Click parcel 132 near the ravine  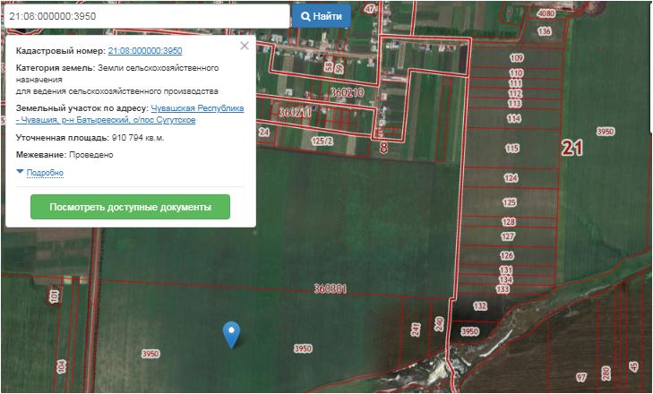pyautogui.click(x=480, y=306)
